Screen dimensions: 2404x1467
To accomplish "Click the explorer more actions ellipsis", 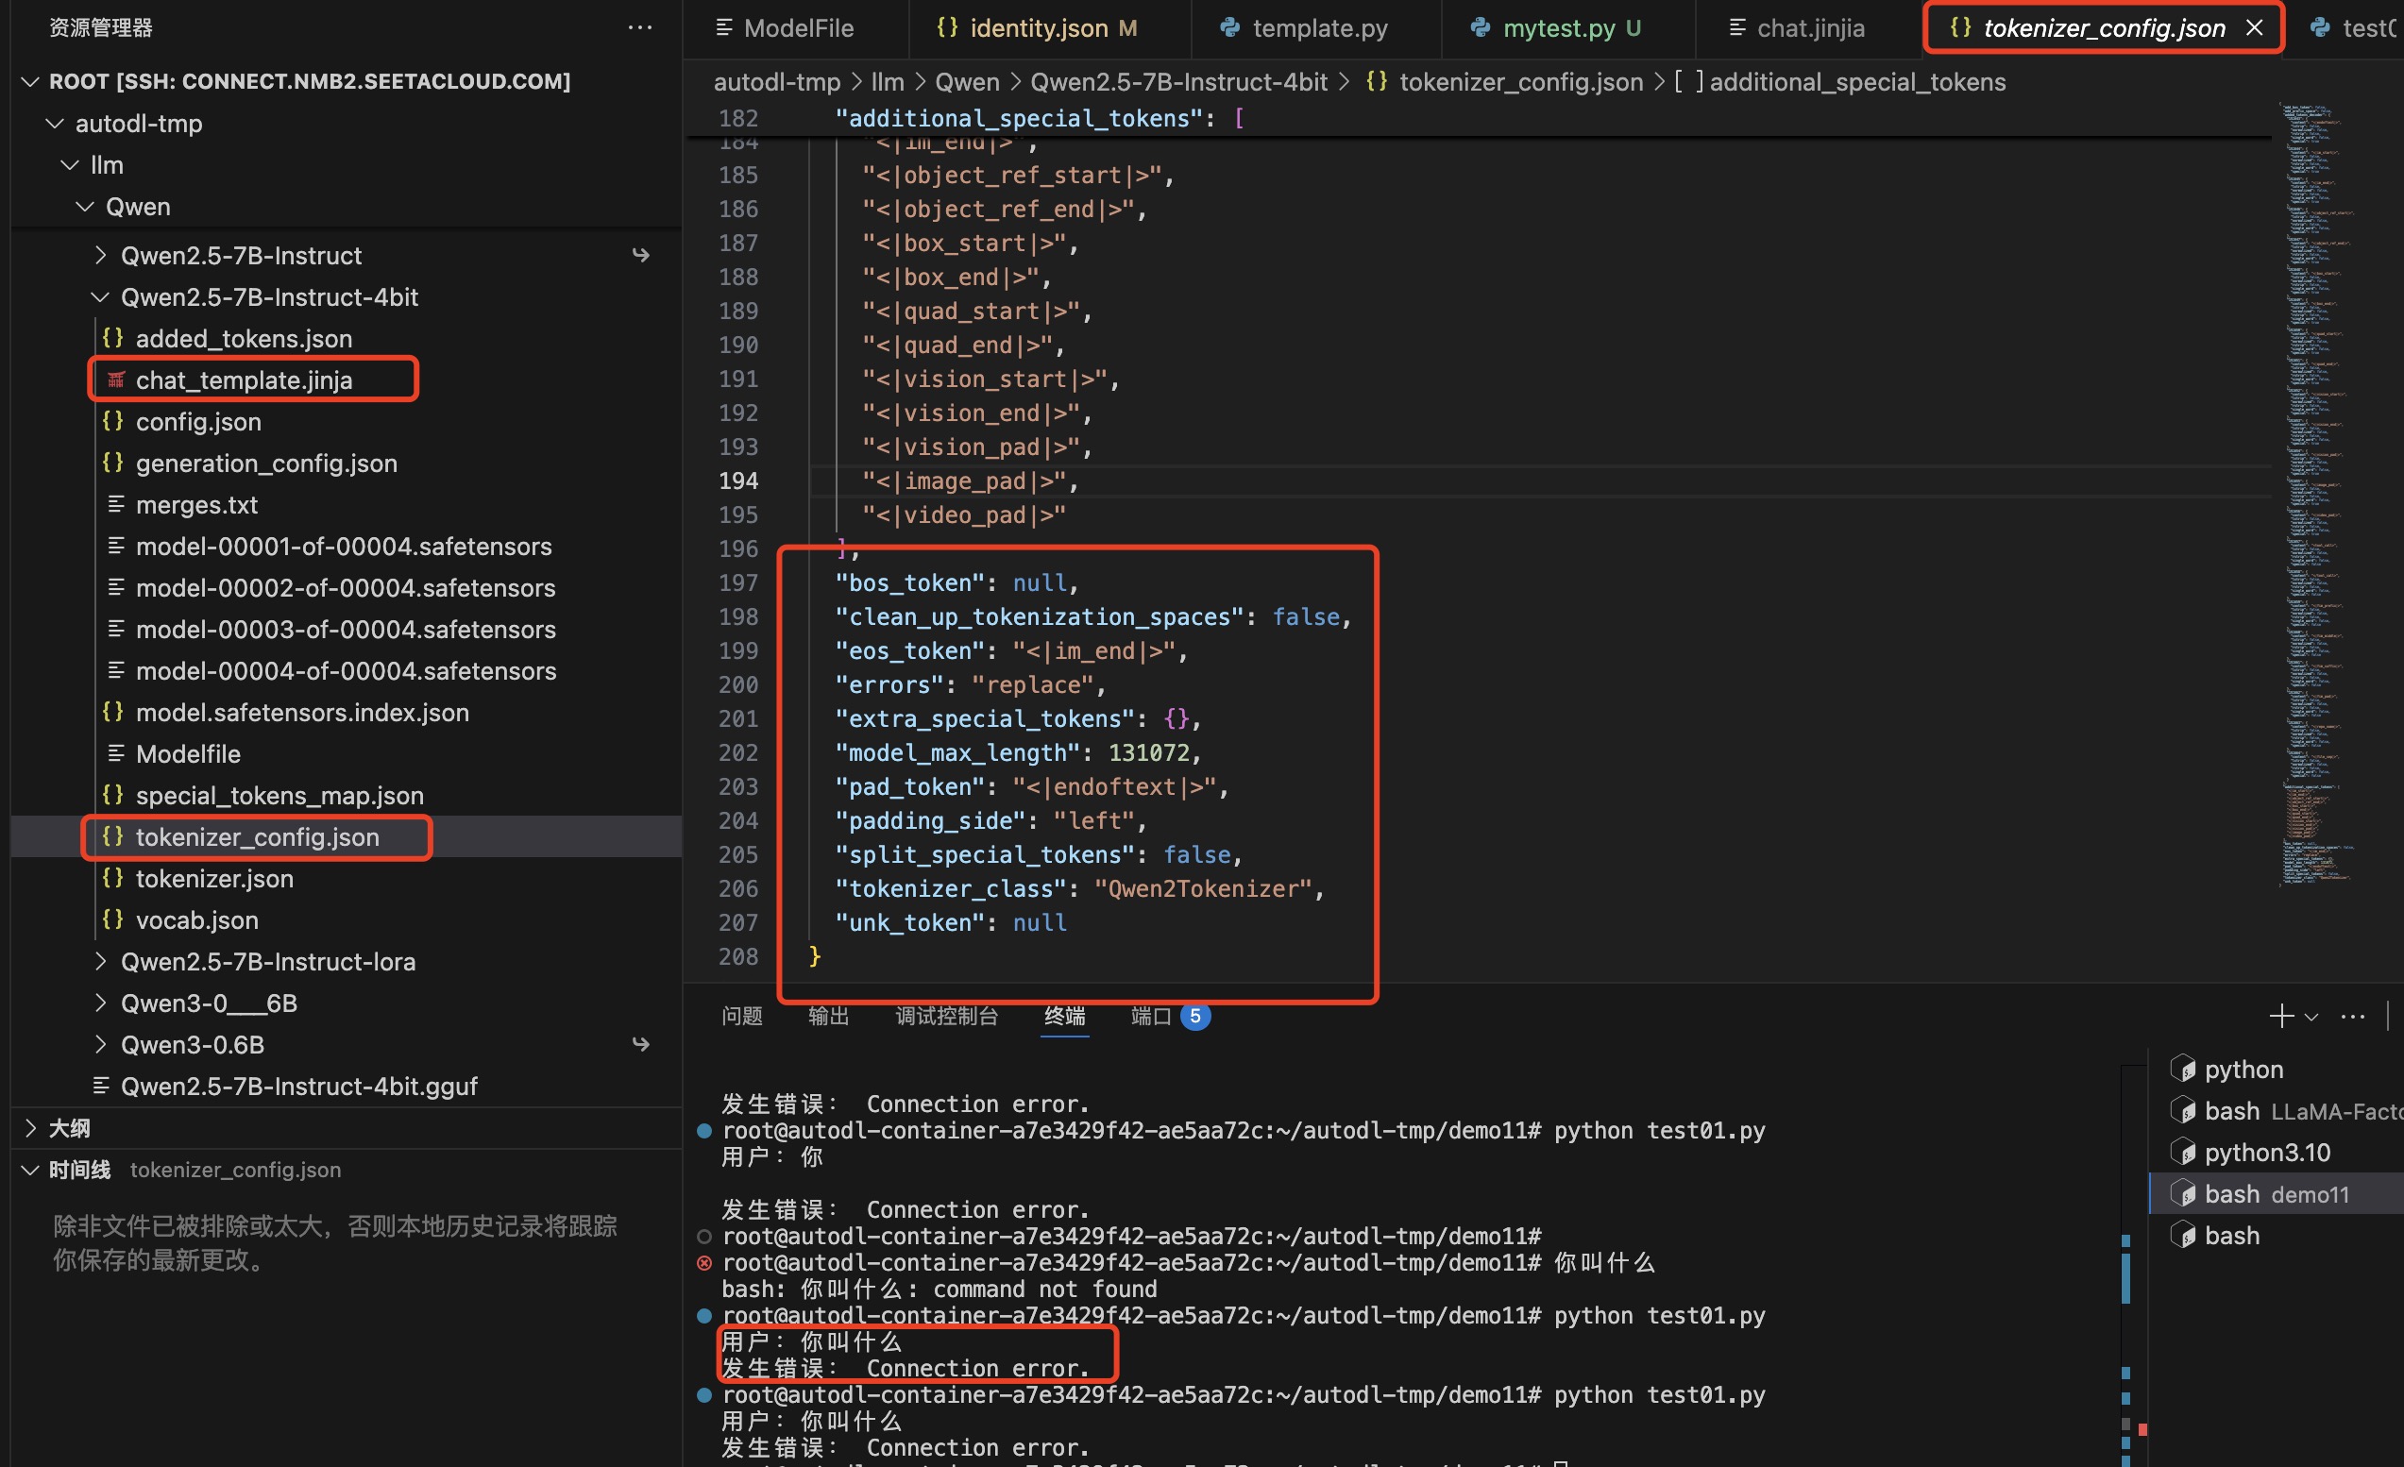I will [x=639, y=27].
